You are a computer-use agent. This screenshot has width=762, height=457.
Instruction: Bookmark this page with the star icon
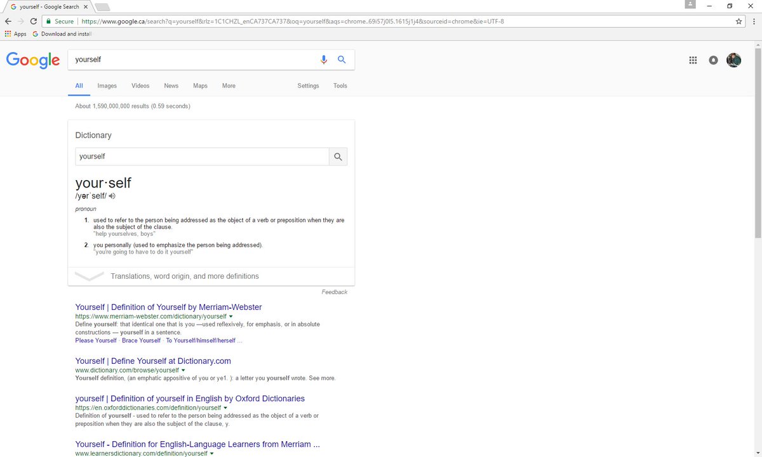pyautogui.click(x=739, y=21)
